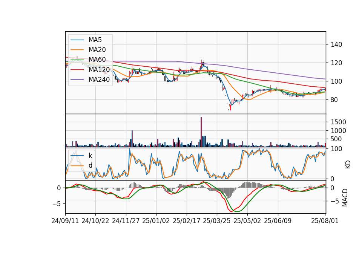Click the red MA120 legend line
362x260 pixels.
77,69
